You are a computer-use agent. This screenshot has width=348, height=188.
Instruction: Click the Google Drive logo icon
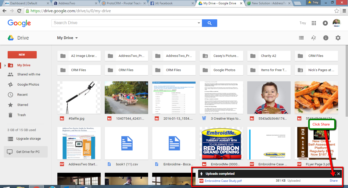tap(10, 38)
